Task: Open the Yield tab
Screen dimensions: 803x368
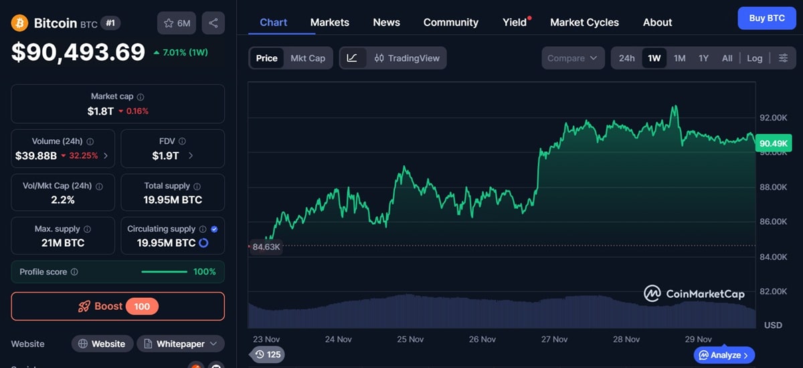Action: [515, 22]
